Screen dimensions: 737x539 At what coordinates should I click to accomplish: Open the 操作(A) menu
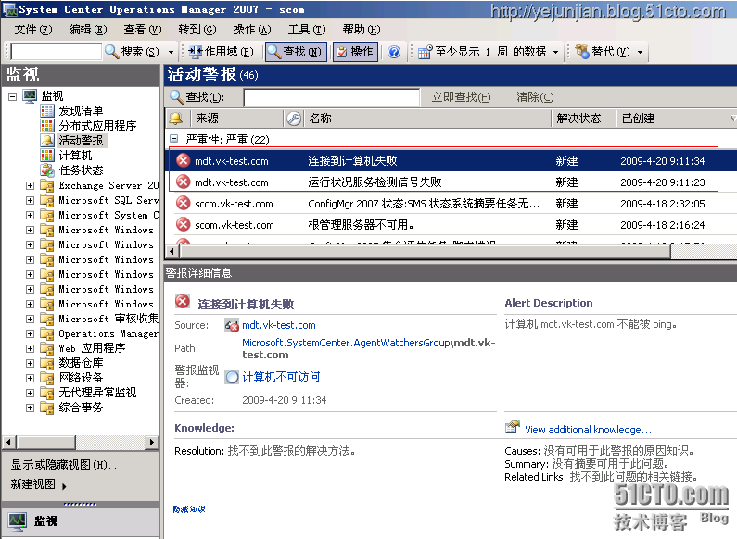[x=252, y=30]
